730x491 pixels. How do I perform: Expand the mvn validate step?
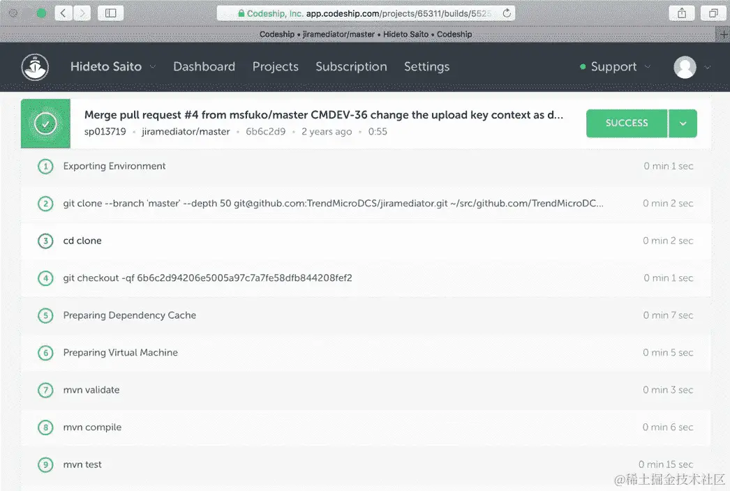pyautogui.click(x=366, y=390)
